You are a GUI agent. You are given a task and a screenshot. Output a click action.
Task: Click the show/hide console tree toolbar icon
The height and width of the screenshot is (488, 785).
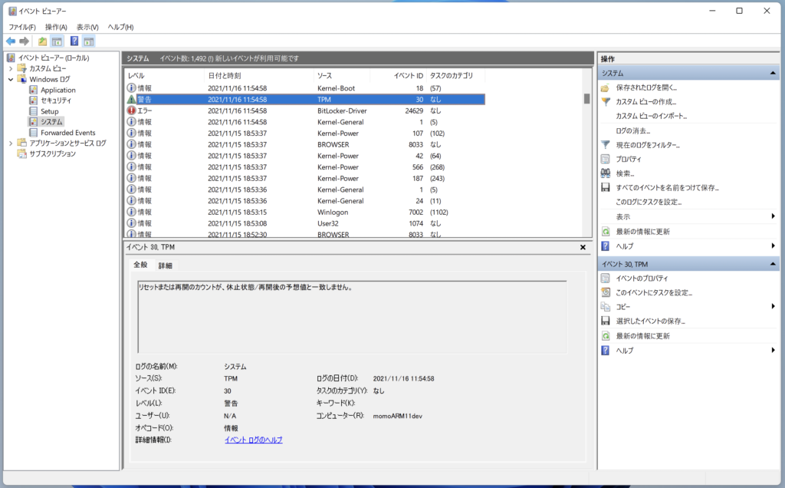(x=57, y=41)
